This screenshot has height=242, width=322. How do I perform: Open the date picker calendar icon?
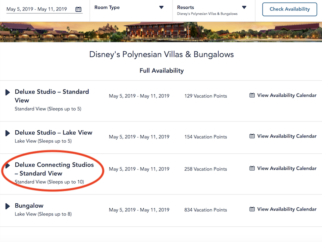[78, 9]
